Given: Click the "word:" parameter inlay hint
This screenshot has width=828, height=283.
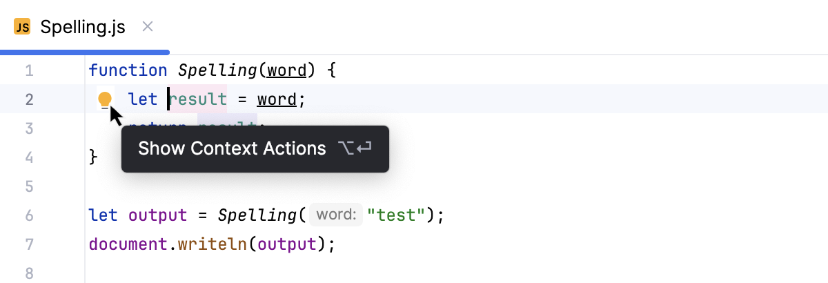Looking at the screenshot, I should pyautogui.click(x=336, y=215).
